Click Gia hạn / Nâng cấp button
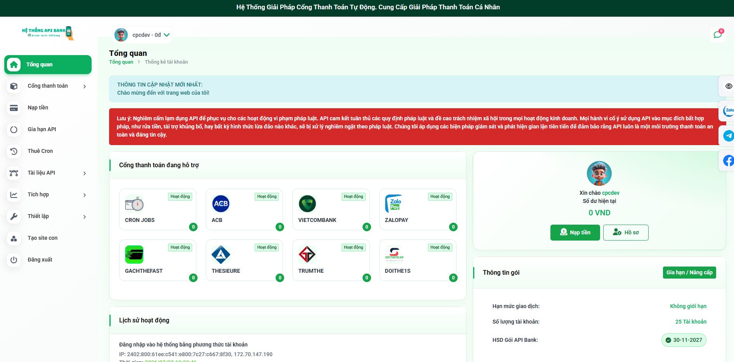This screenshot has width=734, height=362. tap(689, 272)
